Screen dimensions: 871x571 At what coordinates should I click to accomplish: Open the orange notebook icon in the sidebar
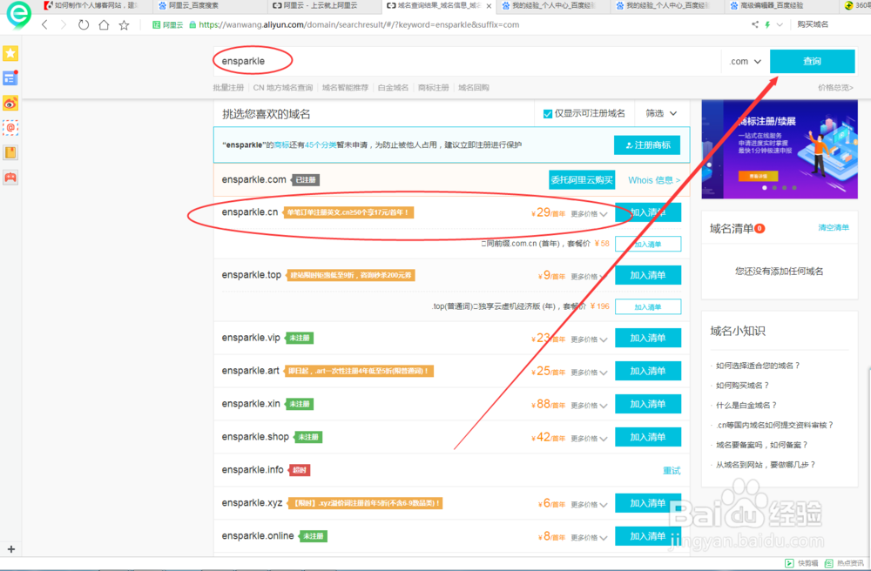[x=10, y=152]
